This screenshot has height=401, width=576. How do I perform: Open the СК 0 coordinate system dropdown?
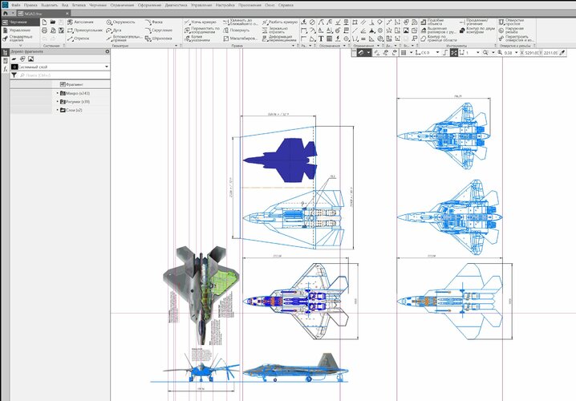tap(437, 52)
